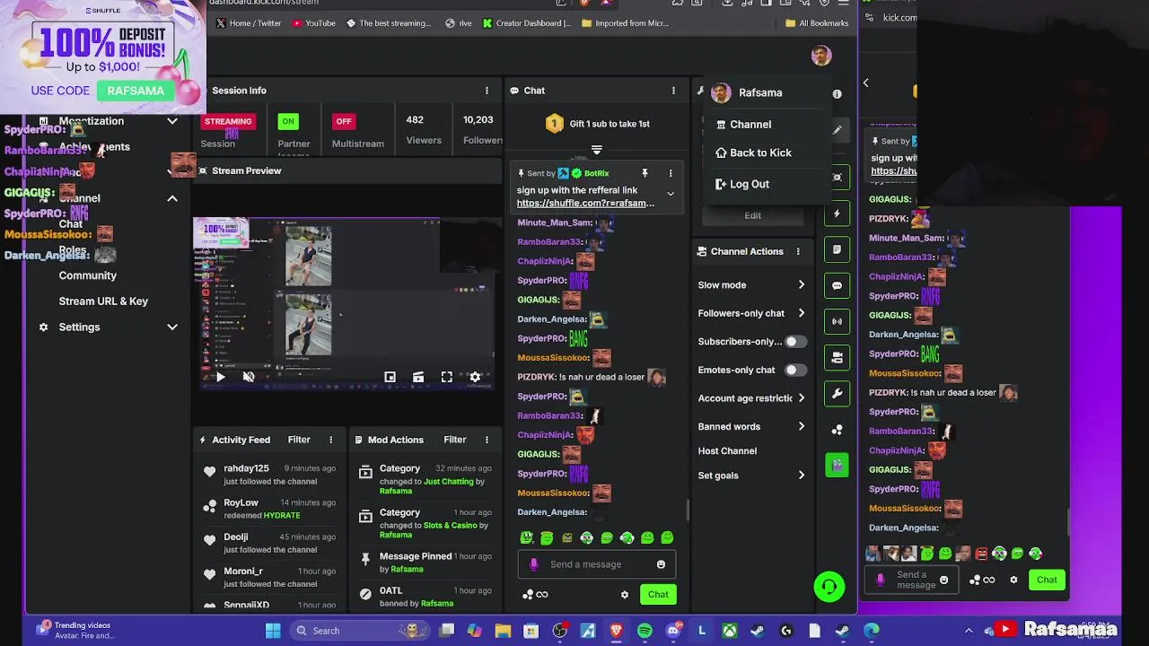1149x646 pixels.
Task: Open Activity Feed three-dot options
Action: tap(330, 440)
